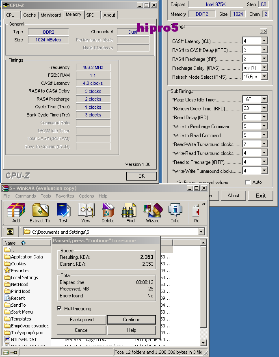This screenshot has width=279, height=357.
Task: Click the drive icon in WinRAR status bar
Action: 6,352
